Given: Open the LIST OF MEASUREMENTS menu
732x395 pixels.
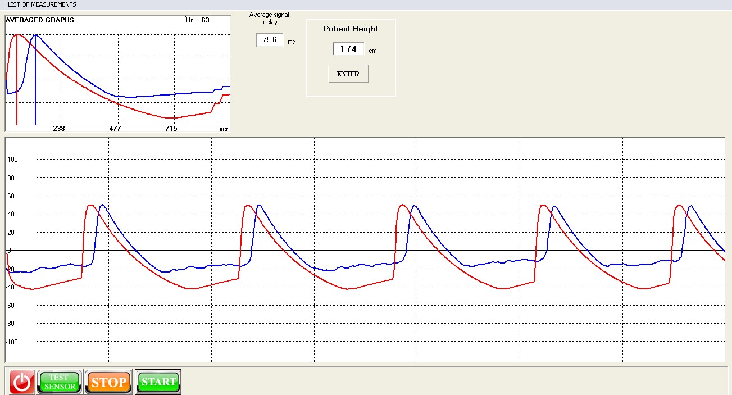Looking at the screenshot, I should [42, 4].
